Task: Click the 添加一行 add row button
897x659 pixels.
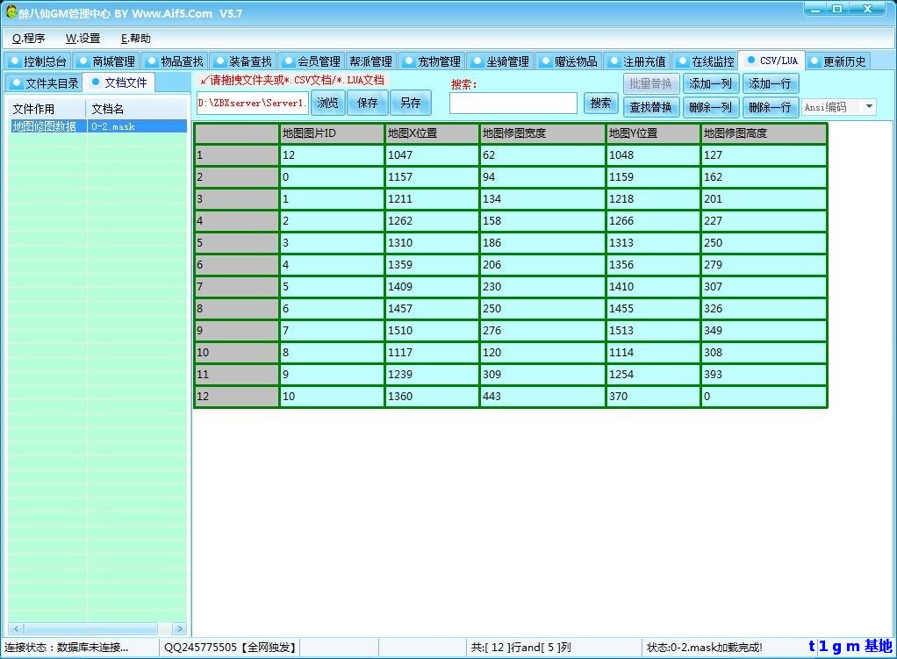Action: (770, 83)
